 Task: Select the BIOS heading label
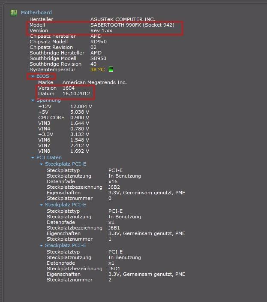coord(43,76)
